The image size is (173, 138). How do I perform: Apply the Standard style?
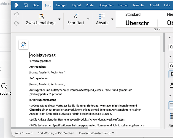click(133, 14)
